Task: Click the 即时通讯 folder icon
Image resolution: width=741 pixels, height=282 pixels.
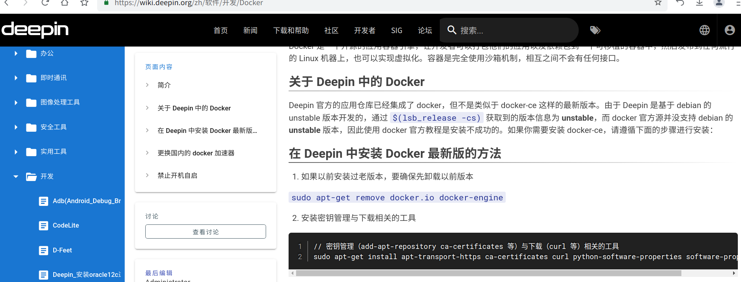Action: 31,78
